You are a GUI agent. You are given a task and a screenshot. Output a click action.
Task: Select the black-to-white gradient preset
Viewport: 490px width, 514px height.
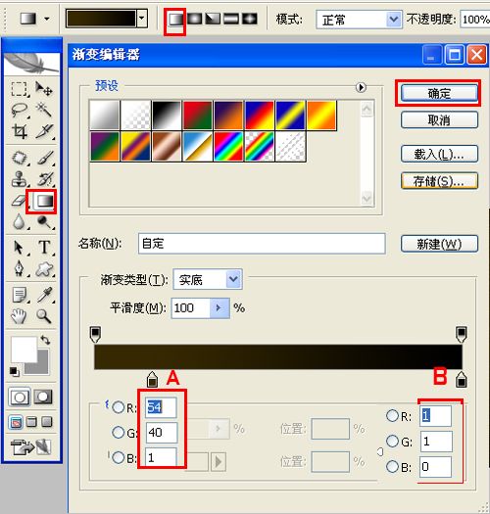166,116
